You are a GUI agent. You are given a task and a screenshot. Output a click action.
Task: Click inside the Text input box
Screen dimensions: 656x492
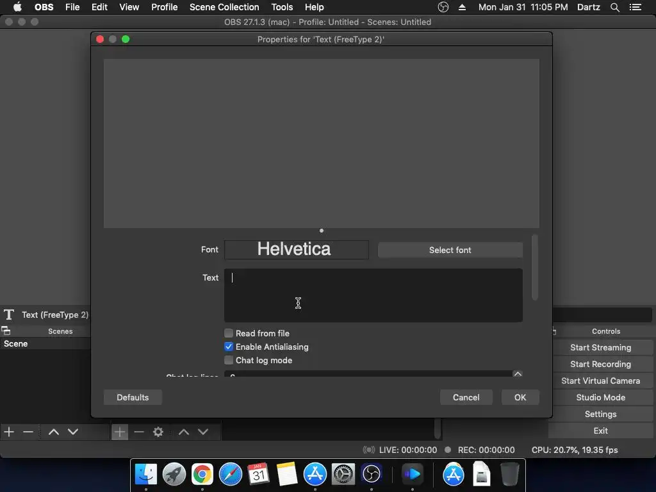tap(373, 295)
